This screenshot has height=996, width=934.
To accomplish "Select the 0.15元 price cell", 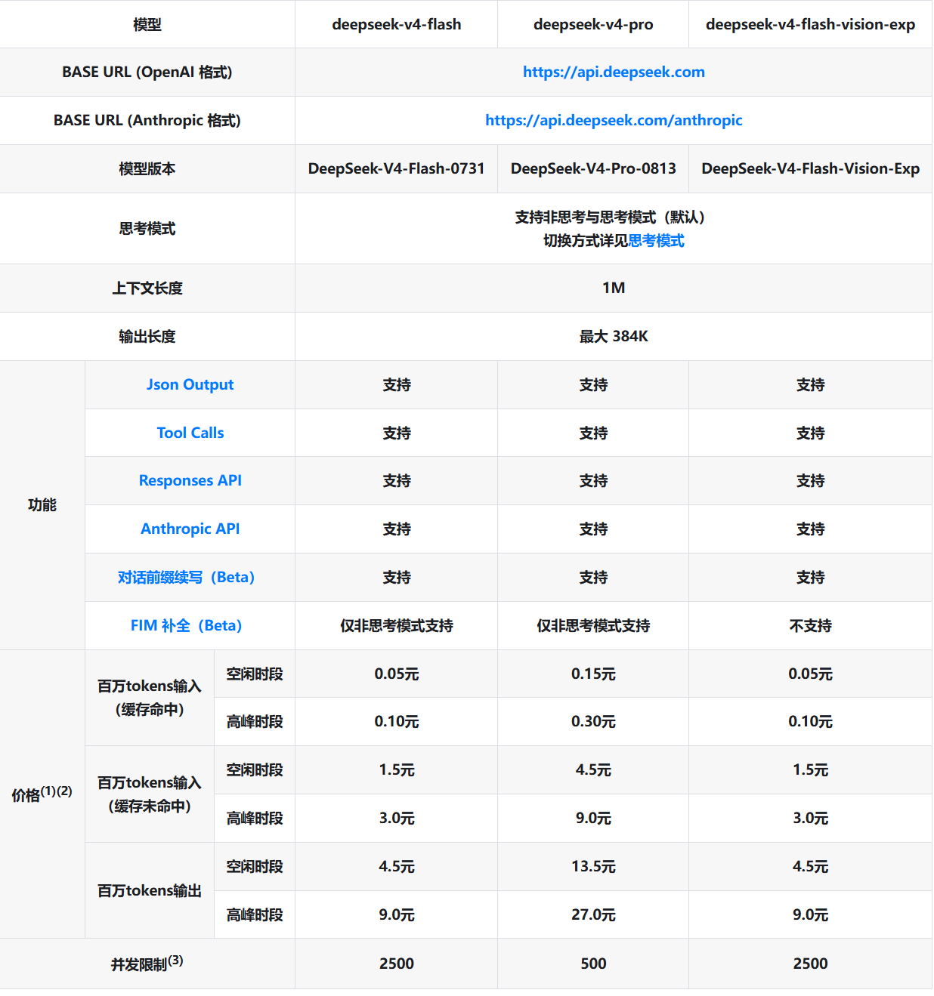I will (x=593, y=674).
